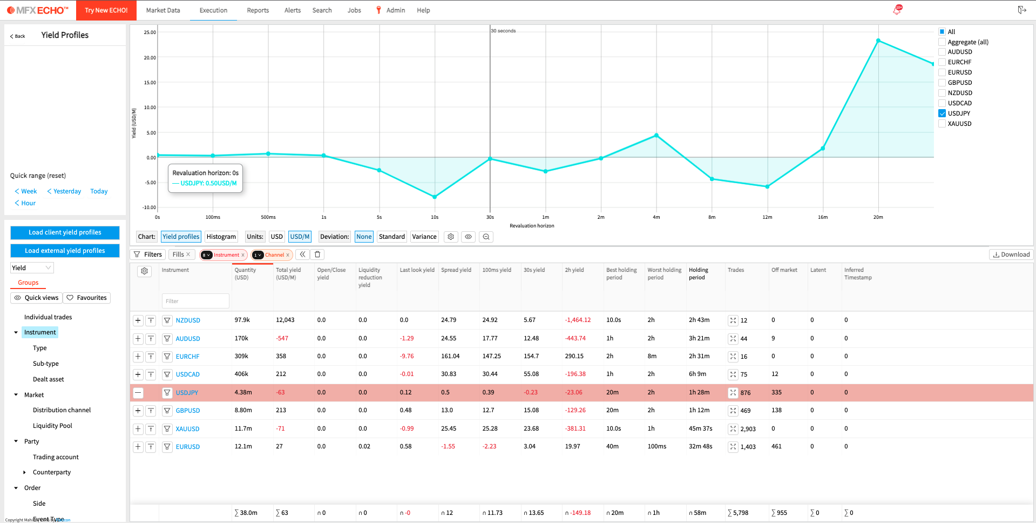Expand trades icon for NZDUSD row

click(733, 320)
